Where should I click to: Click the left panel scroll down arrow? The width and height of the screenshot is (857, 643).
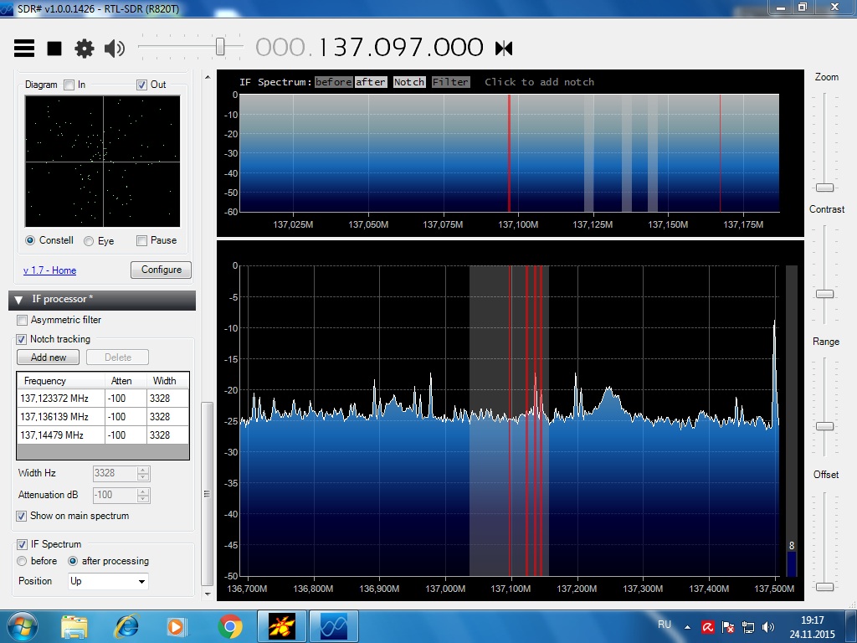[208, 594]
